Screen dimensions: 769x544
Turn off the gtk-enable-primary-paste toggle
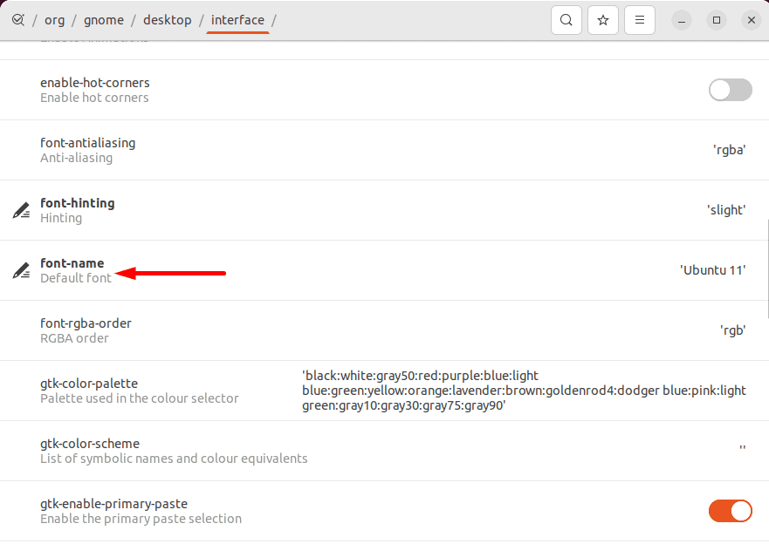(x=730, y=511)
